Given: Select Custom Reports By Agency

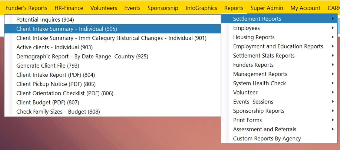Looking at the screenshot, I should point(267,139).
